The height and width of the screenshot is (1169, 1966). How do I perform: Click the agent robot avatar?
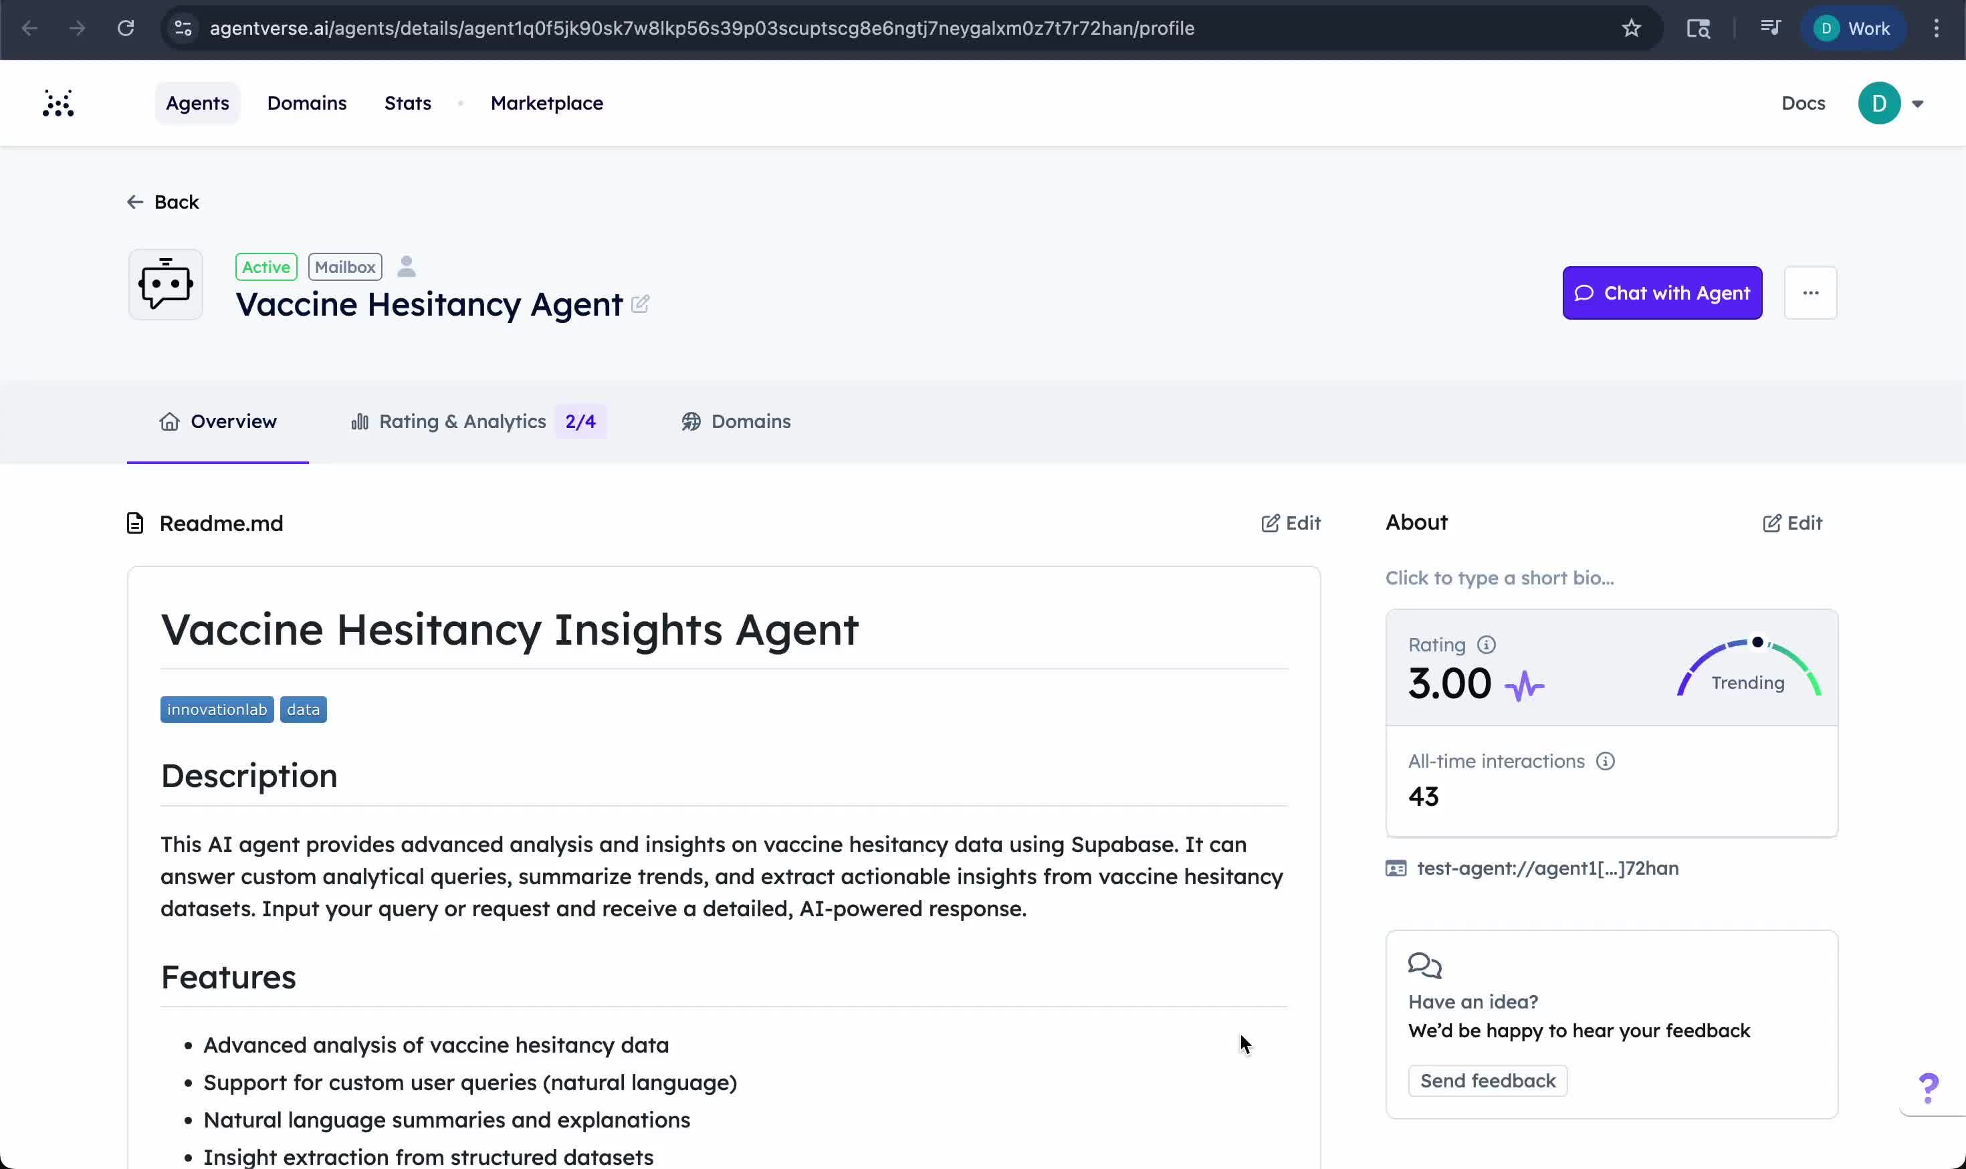pos(164,284)
